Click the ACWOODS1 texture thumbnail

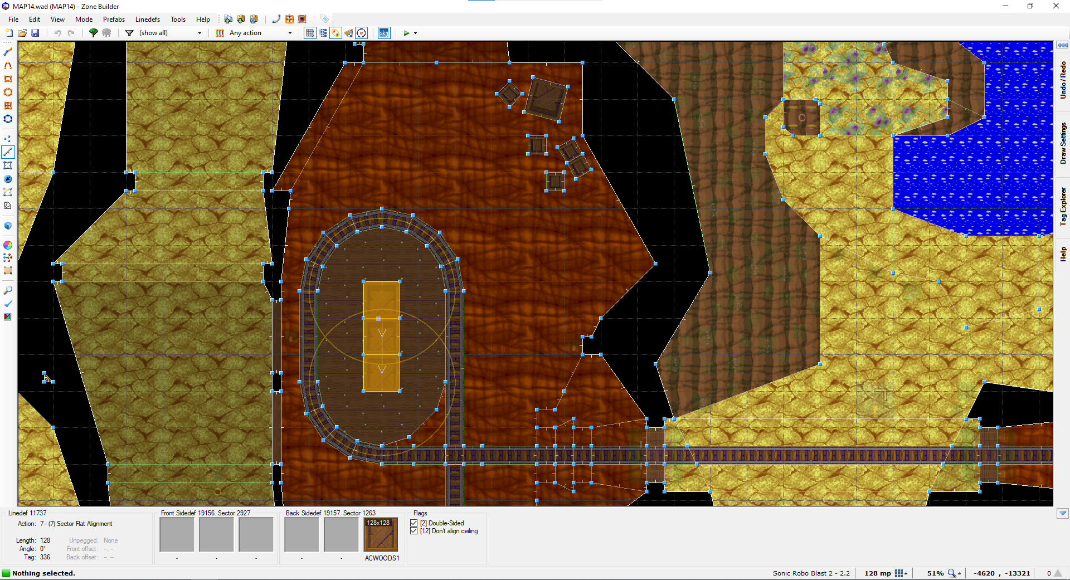381,535
